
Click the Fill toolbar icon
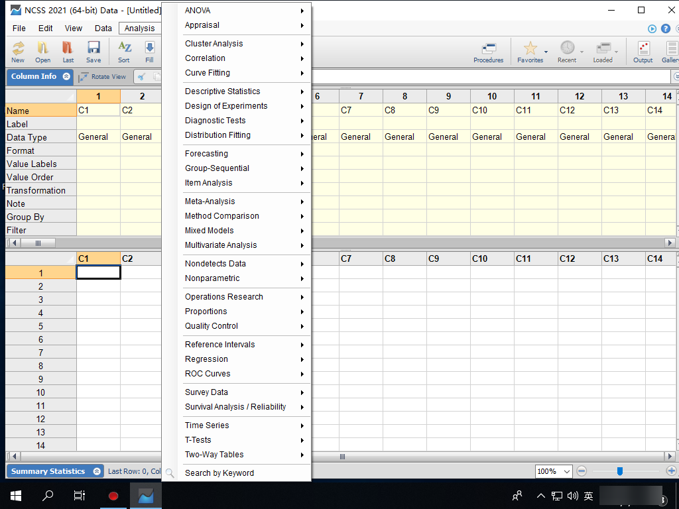(149, 52)
